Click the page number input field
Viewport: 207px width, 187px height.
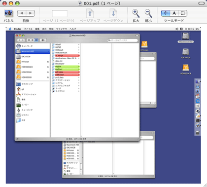pos(60,13)
